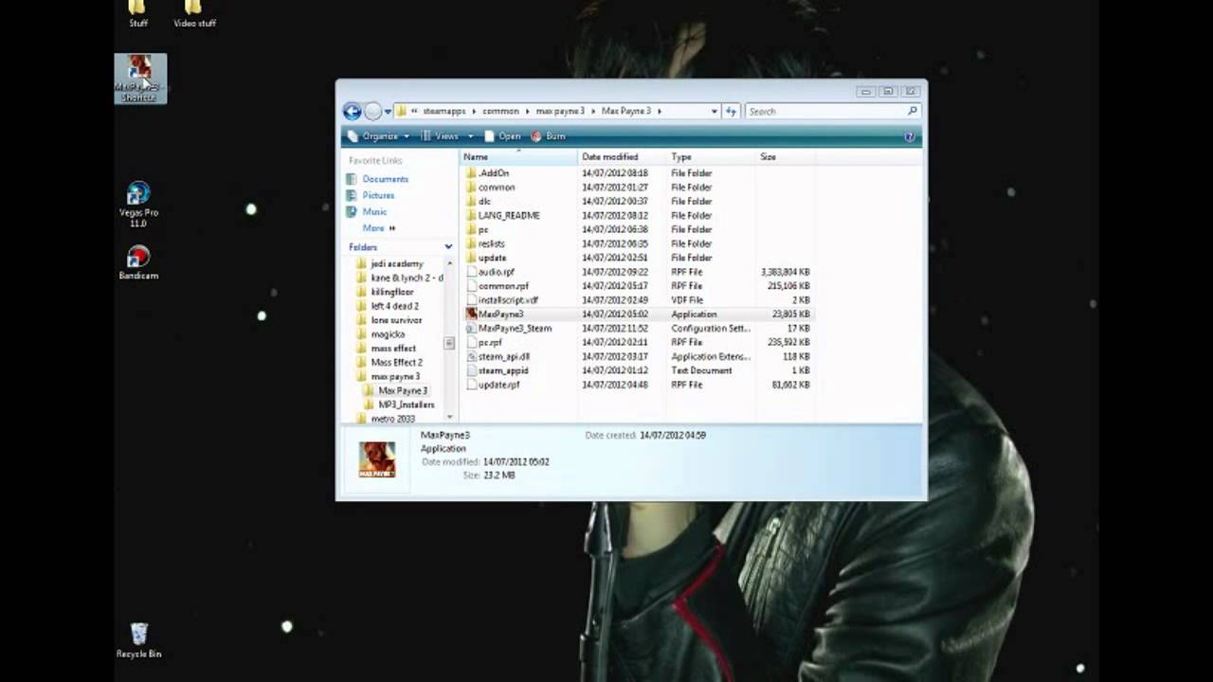This screenshot has width=1213, height=682.
Task: Select the reslists folder icon
Action: [471, 243]
